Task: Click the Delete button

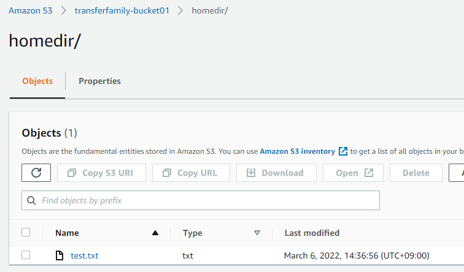Action: click(416, 173)
